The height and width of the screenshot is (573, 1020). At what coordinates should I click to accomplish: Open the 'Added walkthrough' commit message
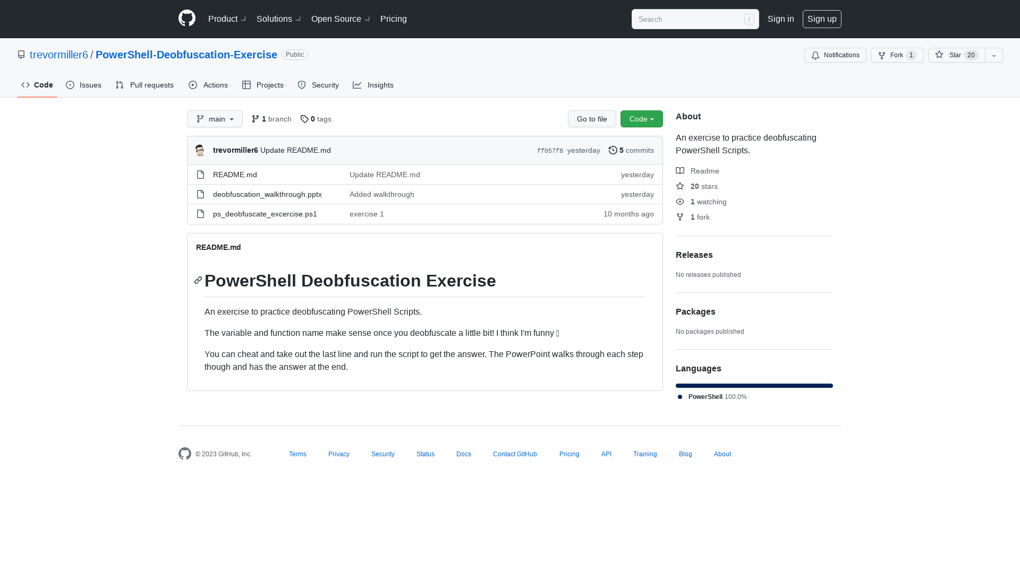coord(382,194)
